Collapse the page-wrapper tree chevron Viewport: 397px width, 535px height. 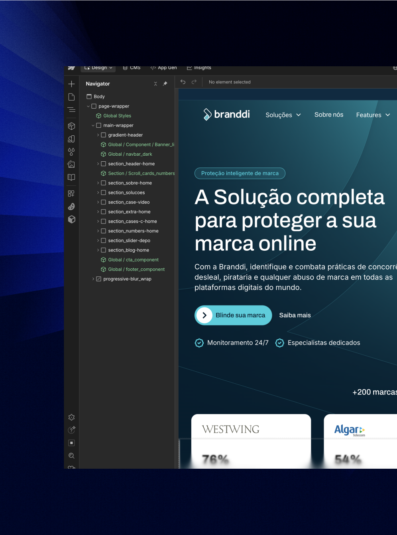(x=88, y=106)
